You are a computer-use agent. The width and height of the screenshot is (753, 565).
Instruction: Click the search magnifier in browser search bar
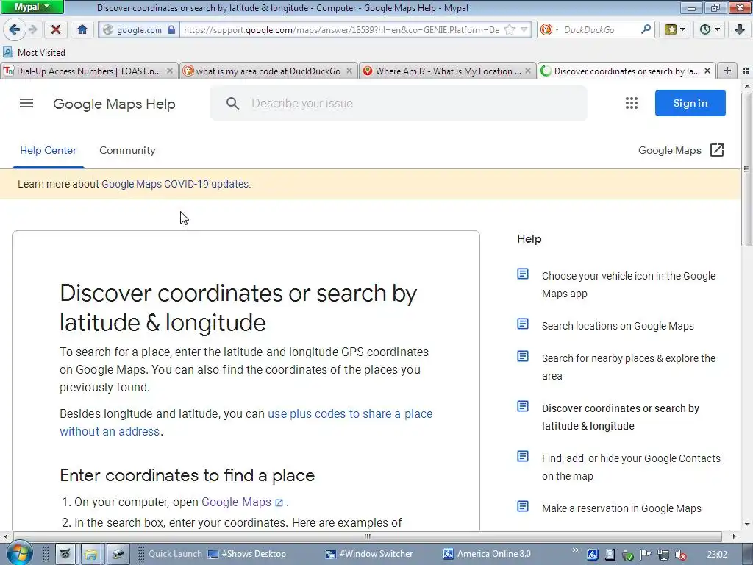[646, 29]
